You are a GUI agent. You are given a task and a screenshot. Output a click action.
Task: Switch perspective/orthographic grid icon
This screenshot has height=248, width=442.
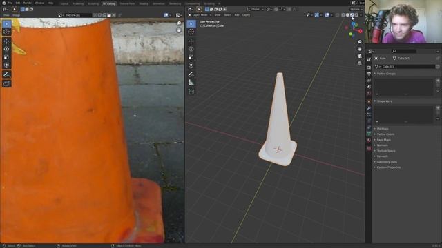(359, 63)
